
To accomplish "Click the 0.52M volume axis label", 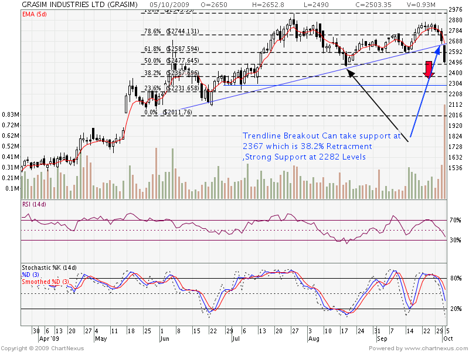I will coord(11,146).
